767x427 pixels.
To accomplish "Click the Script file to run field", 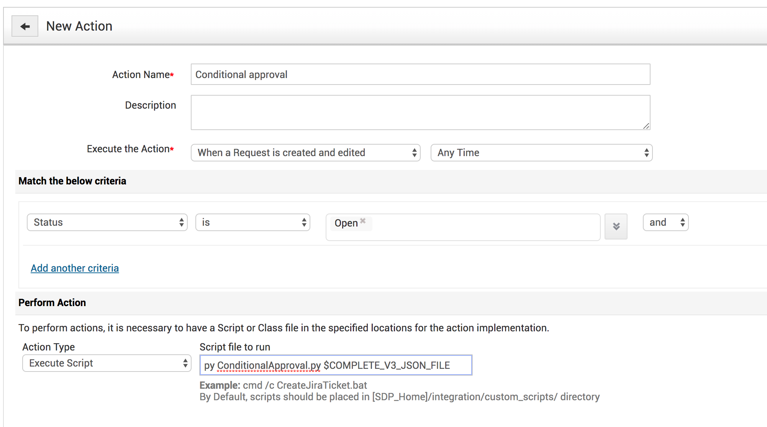I will [335, 365].
